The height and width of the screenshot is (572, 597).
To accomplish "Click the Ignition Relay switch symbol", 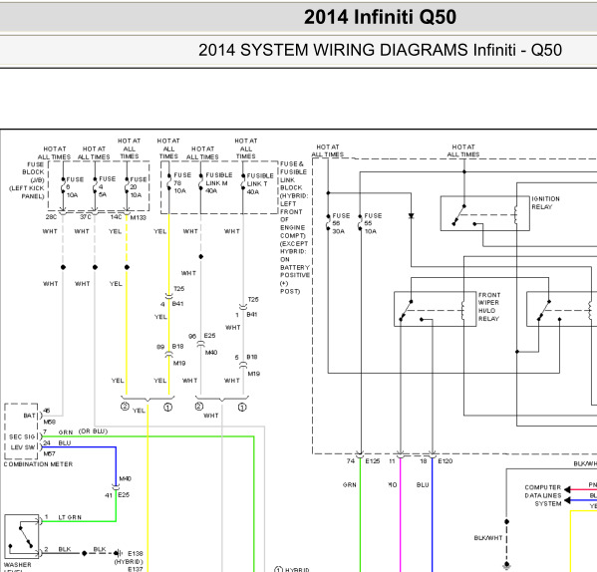I will (484, 213).
